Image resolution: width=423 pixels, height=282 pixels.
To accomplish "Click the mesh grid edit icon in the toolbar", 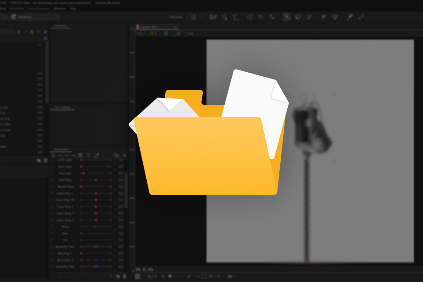I will pos(250,17).
